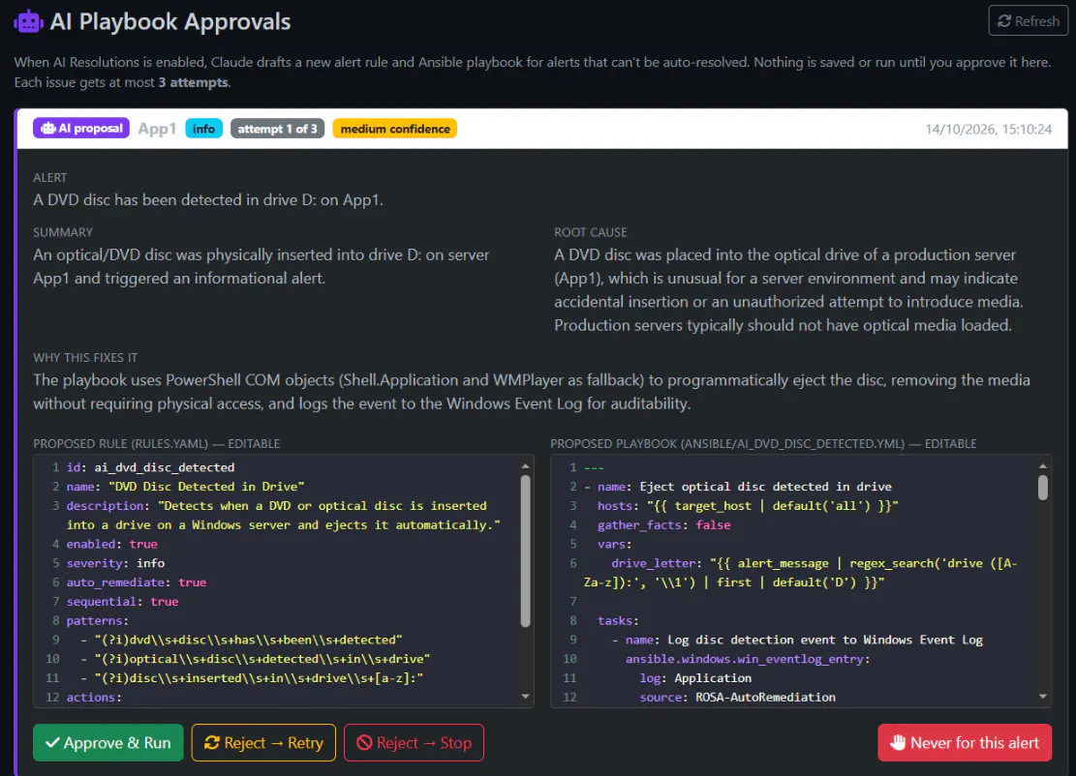Click the medium confidence badge

coord(394,129)
